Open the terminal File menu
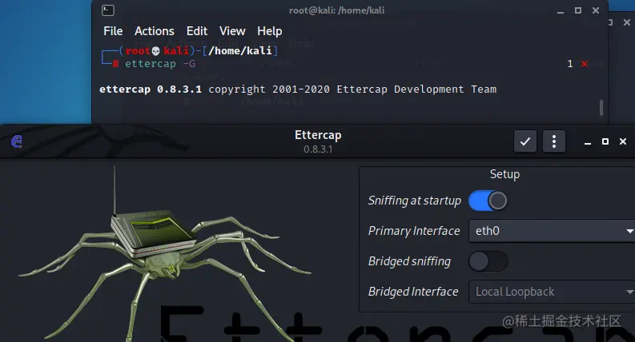 point(113,31)
